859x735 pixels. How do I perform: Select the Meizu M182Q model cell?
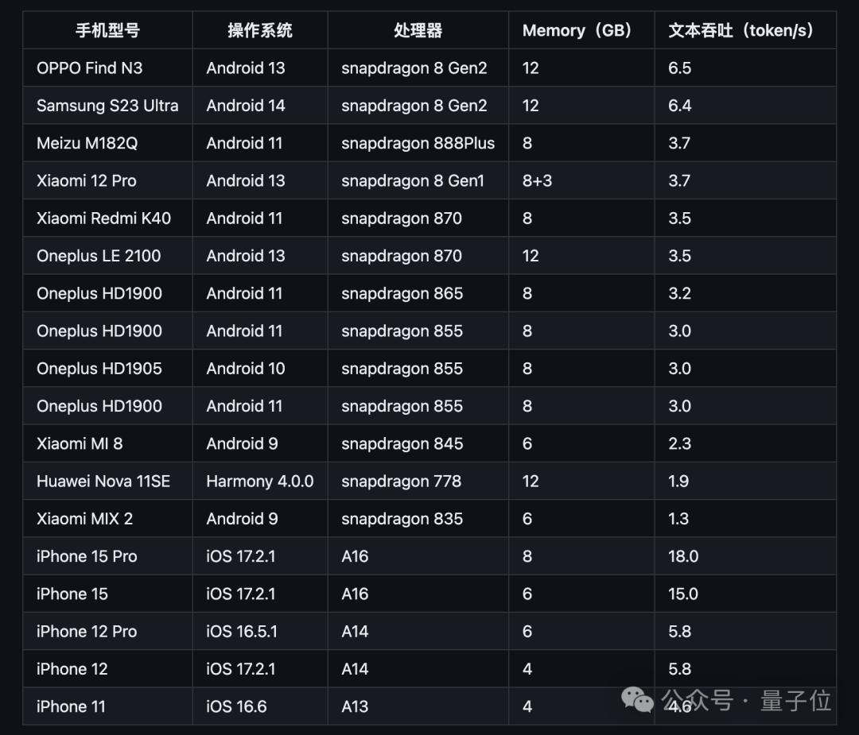coord(87,143)
